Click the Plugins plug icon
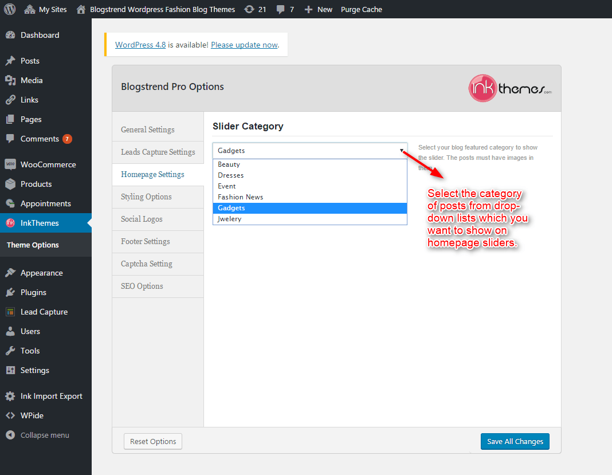Viewport: 612px width, 475px height. [10, 292]
